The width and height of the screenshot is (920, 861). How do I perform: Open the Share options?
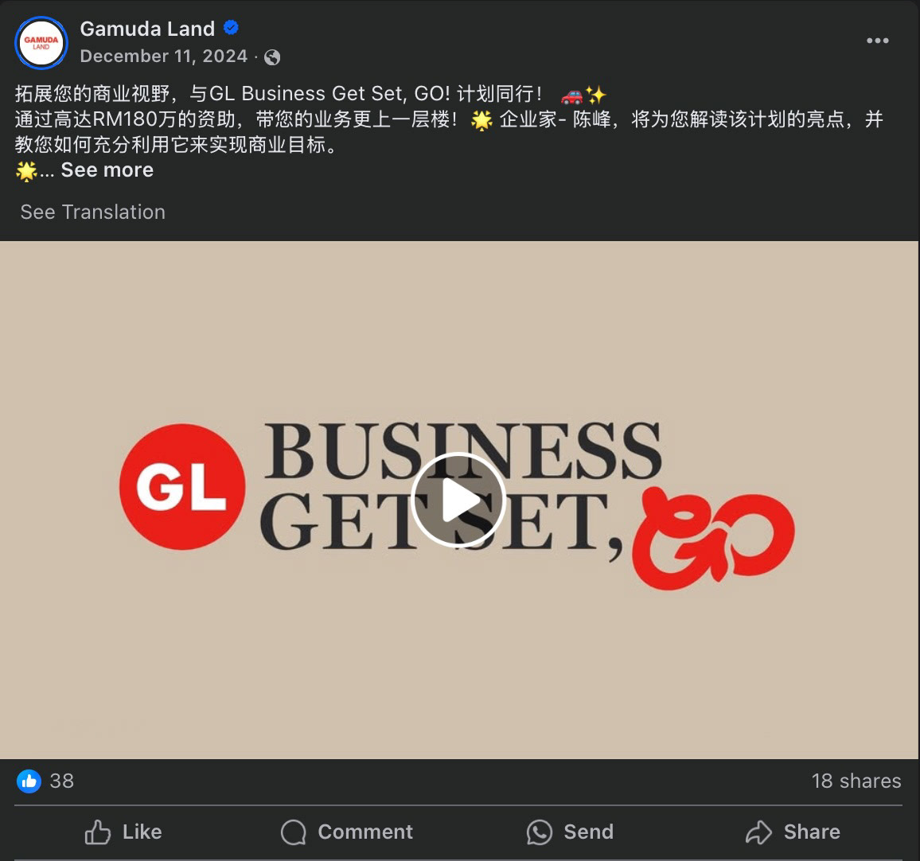coord(793,832)
